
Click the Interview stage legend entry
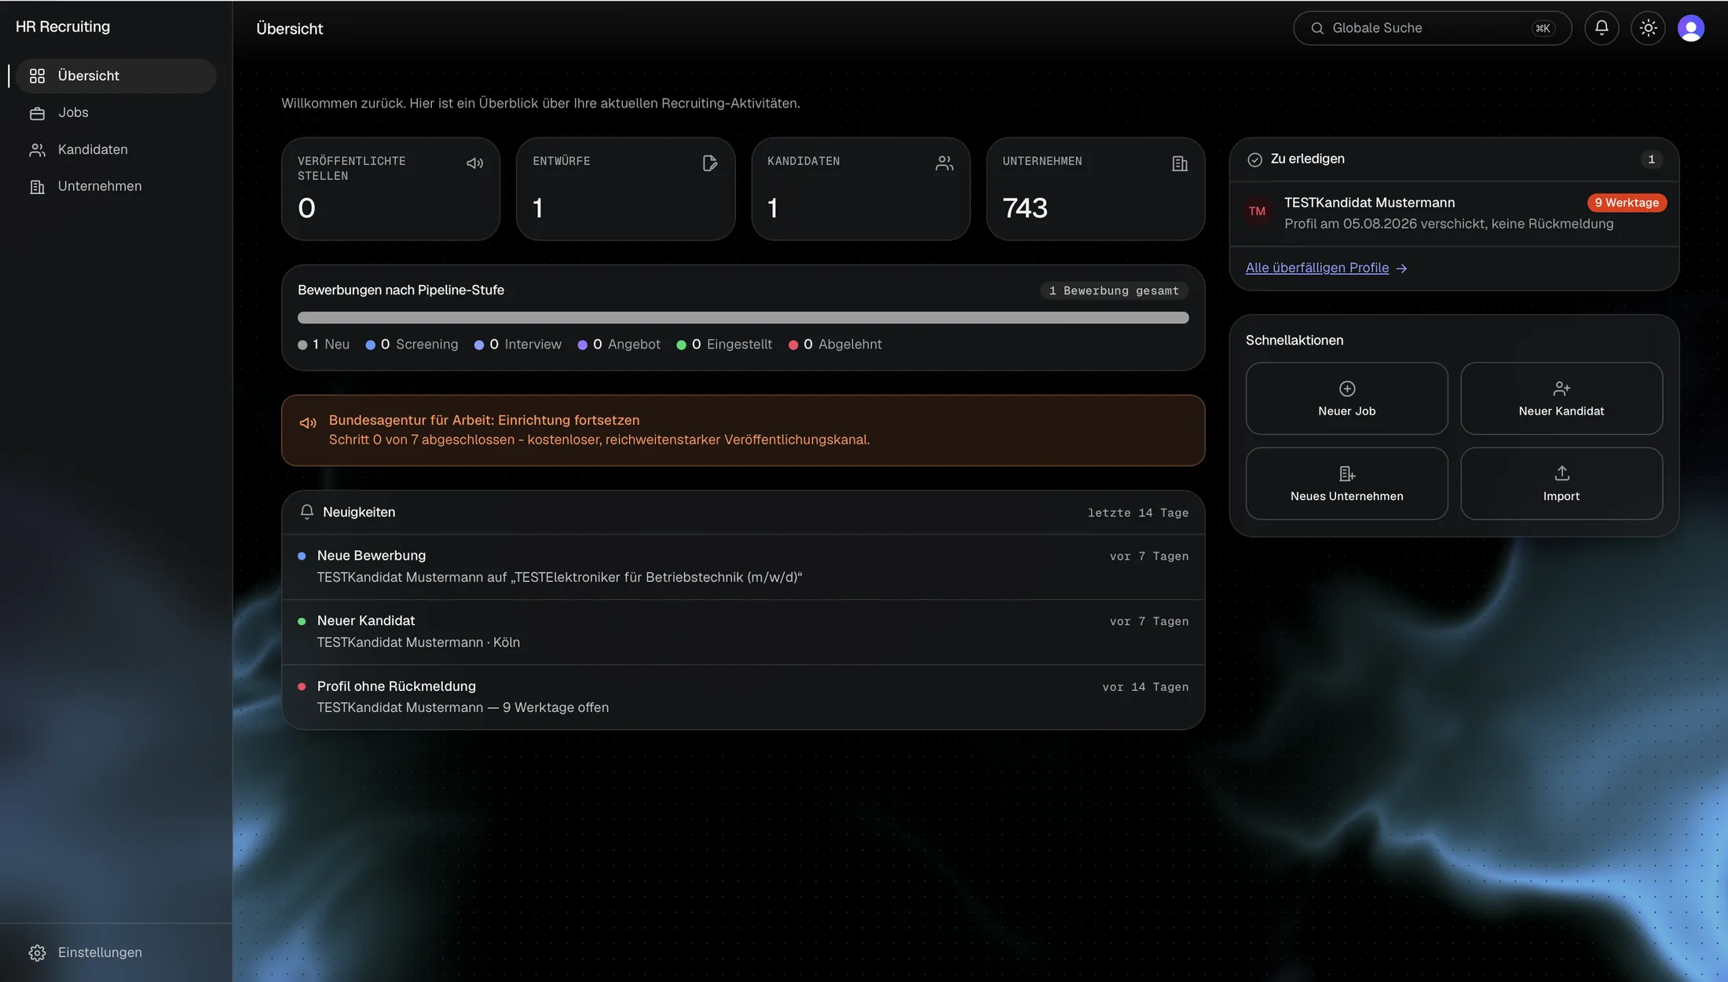pyautogui.click(x=518, y=345)
